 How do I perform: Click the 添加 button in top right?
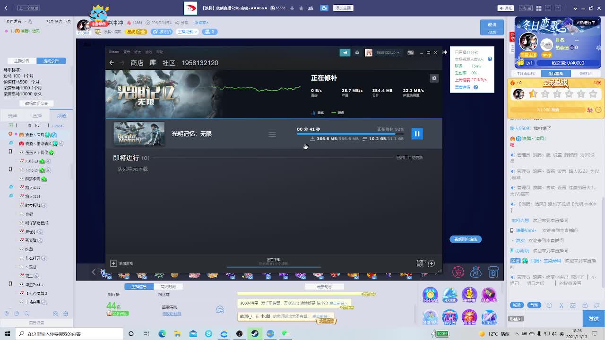tap(506, 8)
